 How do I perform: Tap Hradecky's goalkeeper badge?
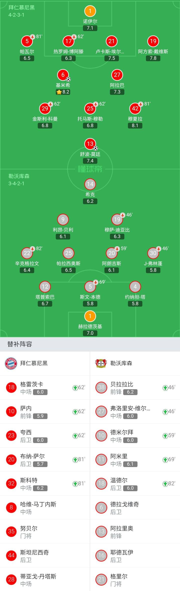pyautogui.click(x=90, y=316)
